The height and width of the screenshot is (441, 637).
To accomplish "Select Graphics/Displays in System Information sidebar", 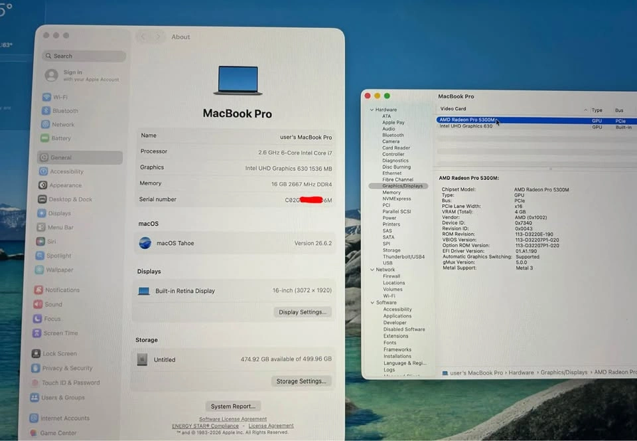I will click(x=398, y=186).
